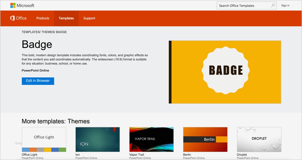Open the Office home logo
This screenshot has width=302, height=160.
18,18
